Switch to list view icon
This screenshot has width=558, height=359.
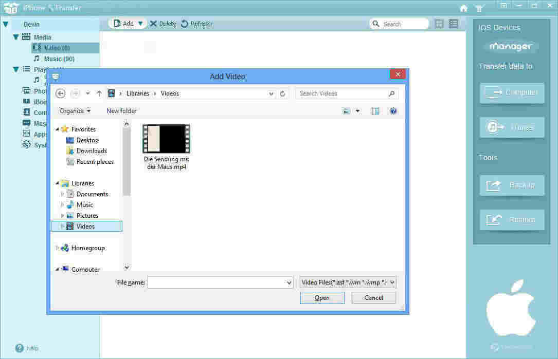453,24
